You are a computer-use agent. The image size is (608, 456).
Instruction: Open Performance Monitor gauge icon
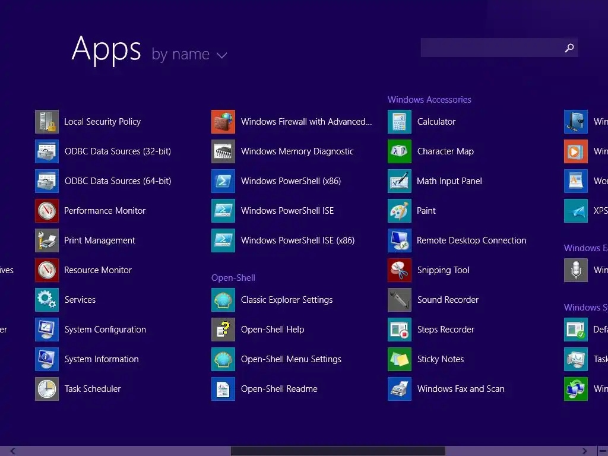coord(47,211)
